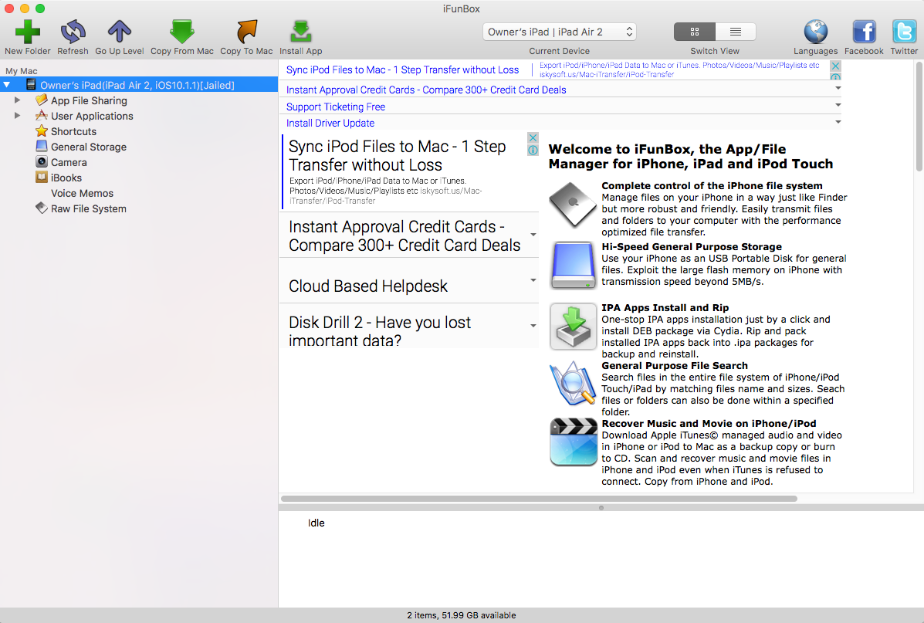Screen dimensions: 924x623
Task: Click the Camera icon in sidebar
Action: 41,161
